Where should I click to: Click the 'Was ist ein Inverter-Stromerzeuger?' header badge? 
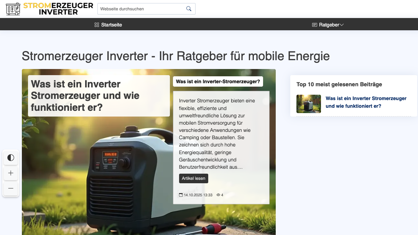coord(218,81)
